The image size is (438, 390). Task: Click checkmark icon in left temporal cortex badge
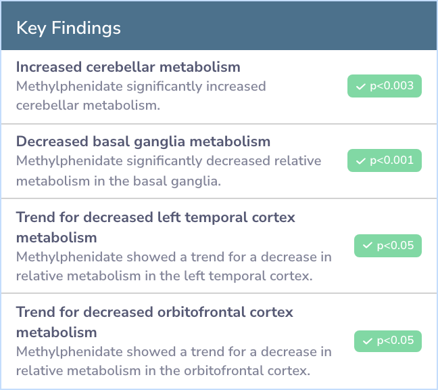(x=367, y=246)
